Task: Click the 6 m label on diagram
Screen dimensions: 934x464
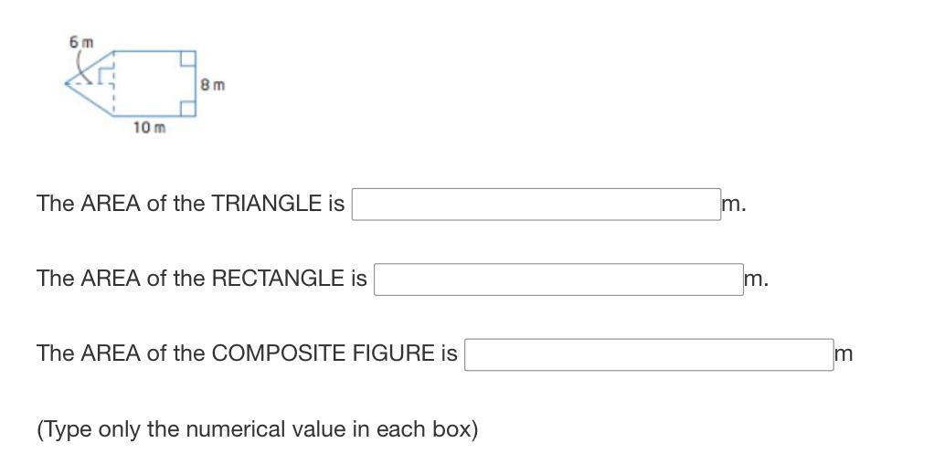Action: [x=81, y=42]
